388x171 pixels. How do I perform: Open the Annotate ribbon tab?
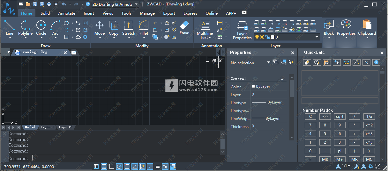[x=67, y=13]
